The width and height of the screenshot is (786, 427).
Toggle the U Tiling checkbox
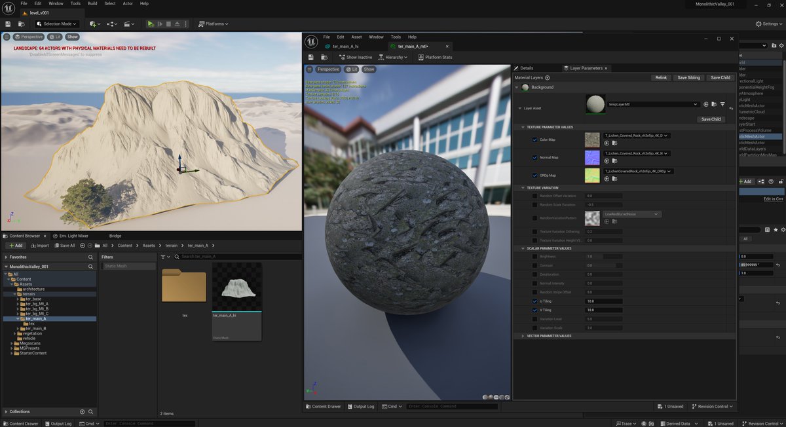point(534,301)
